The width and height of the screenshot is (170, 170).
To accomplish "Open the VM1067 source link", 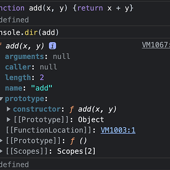I will pos(156,45).
